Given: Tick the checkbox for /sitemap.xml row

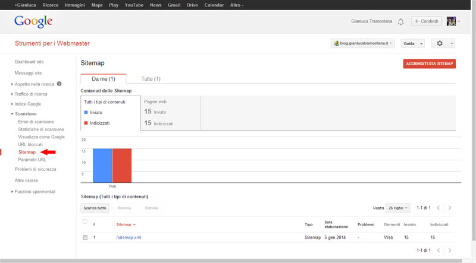Looking at the screenshot, I should (x=85, y=237).
